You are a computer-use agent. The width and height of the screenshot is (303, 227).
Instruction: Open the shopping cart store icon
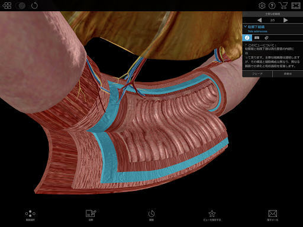pyautogui.click(x=283, y=5)
